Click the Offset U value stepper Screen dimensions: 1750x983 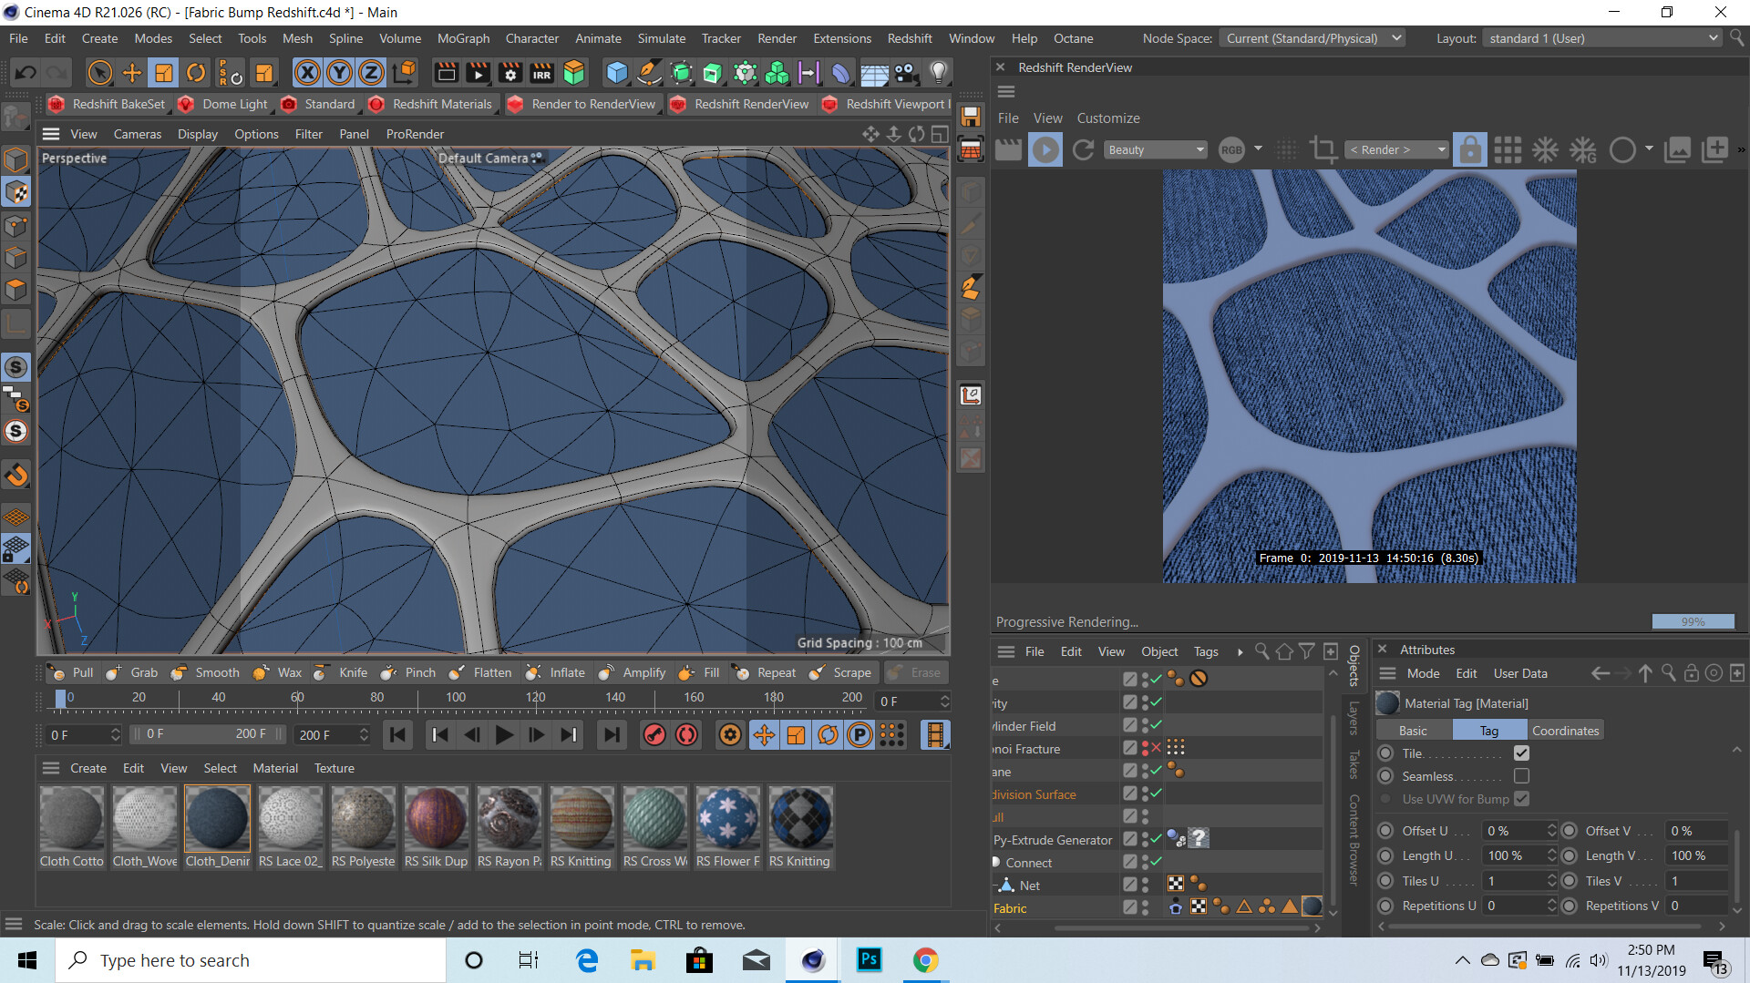pos(1551,831)
